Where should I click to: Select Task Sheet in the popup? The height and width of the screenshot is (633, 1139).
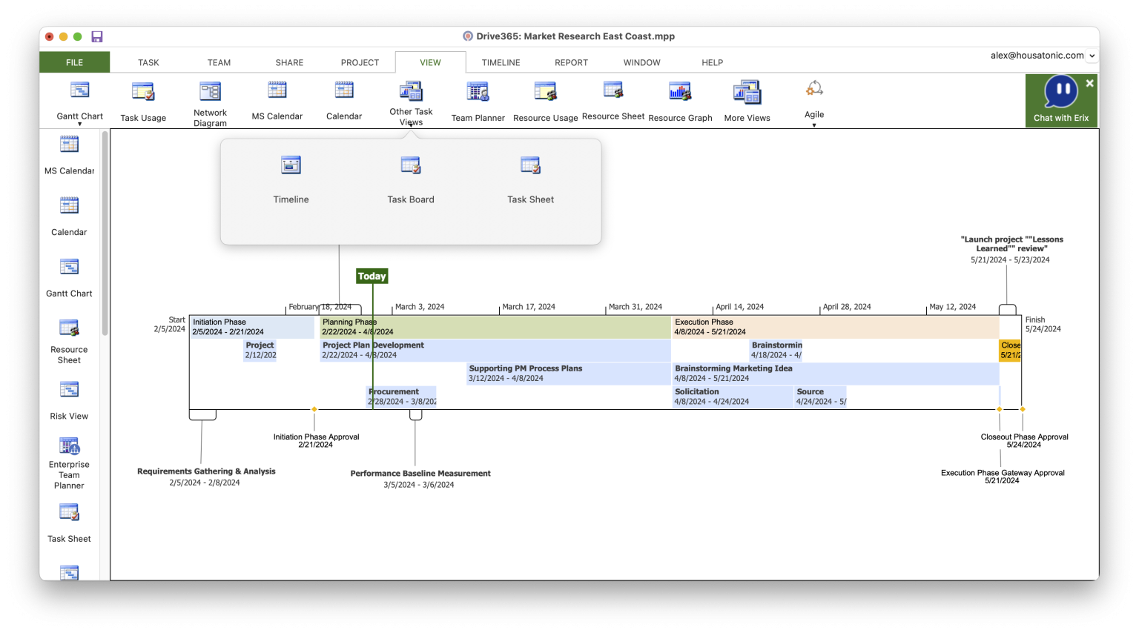530,179
